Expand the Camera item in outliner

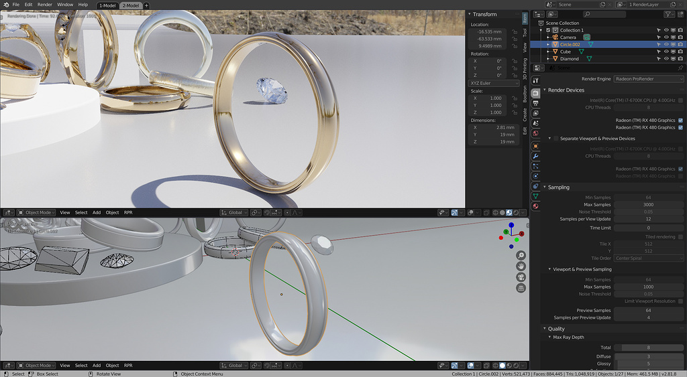(x=547, y=37)
